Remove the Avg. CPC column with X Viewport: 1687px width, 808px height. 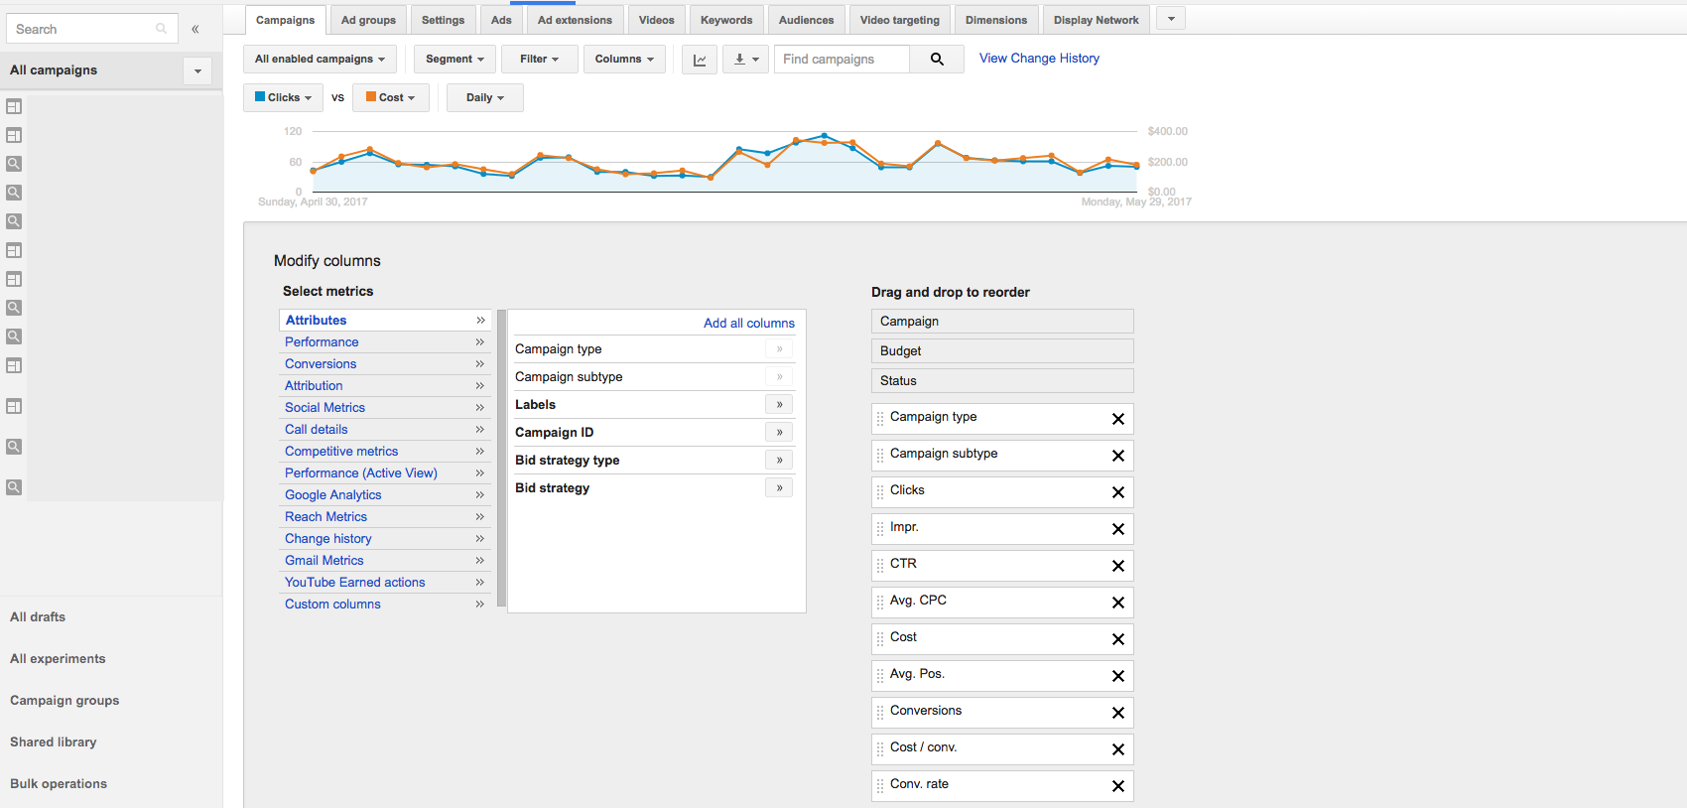(1117, 603)
